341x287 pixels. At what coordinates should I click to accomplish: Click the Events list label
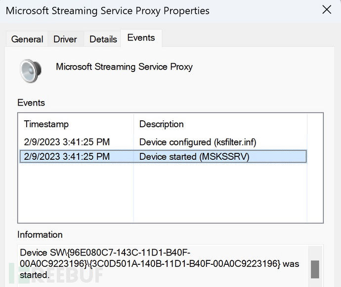(31, 103)
